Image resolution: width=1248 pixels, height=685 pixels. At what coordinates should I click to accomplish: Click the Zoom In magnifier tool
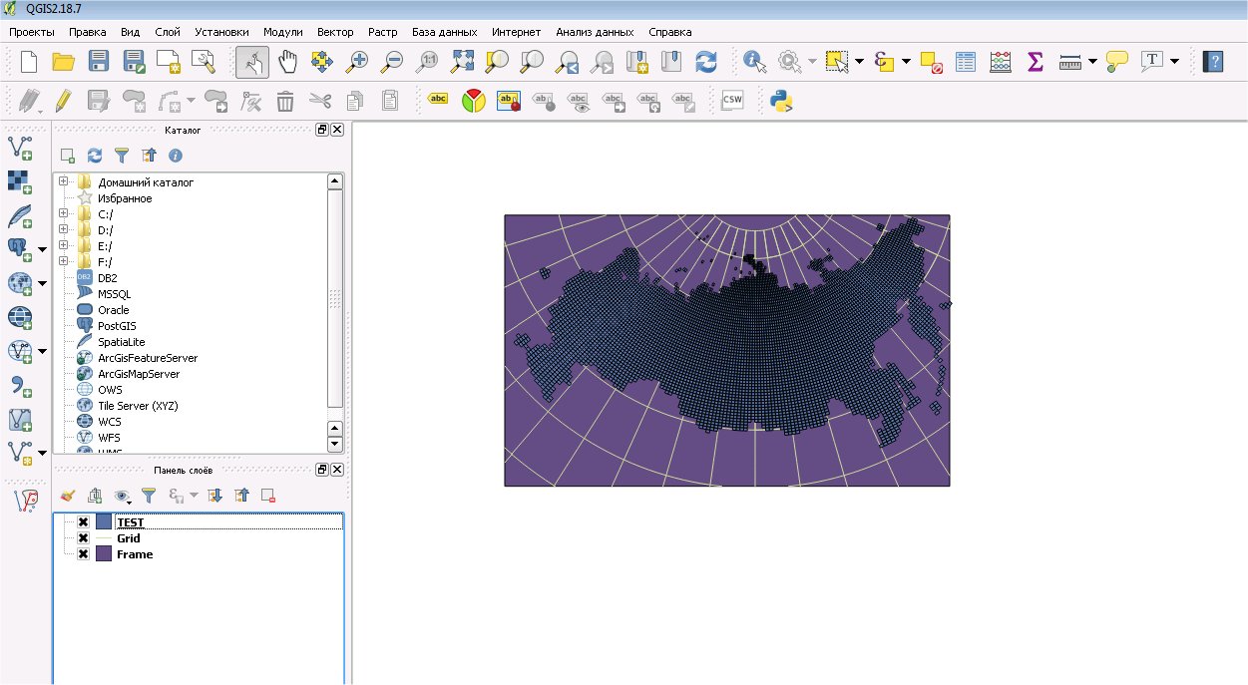[356, 62]
